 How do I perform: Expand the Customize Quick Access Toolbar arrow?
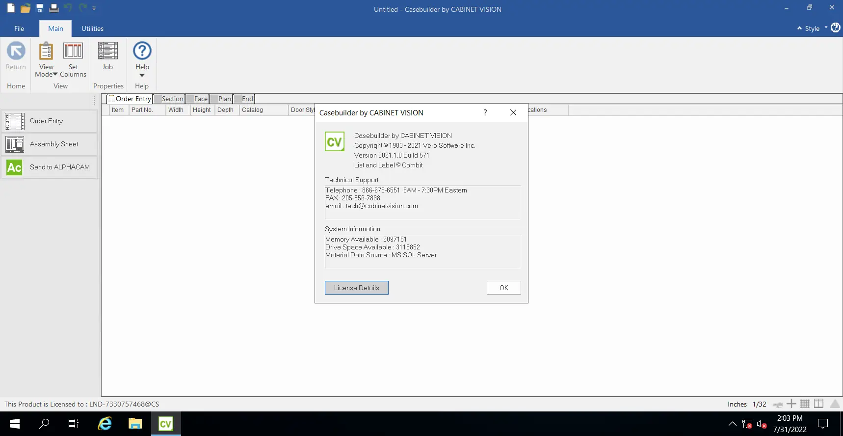94,8
